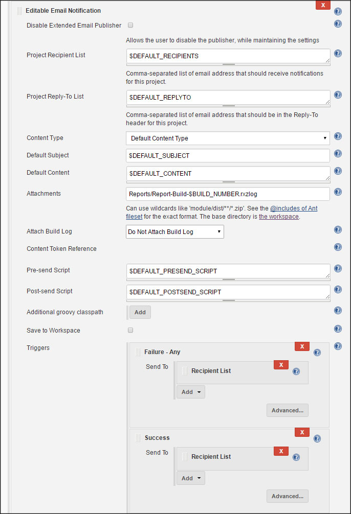
Task: Remove Recipient List from Failure trigger
Action: click(281, 364)
